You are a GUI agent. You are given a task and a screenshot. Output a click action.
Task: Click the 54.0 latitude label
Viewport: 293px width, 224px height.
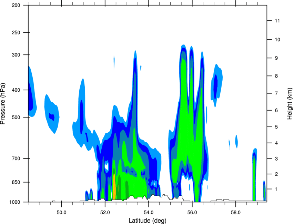pyautogui.click(x=149, y=213)
